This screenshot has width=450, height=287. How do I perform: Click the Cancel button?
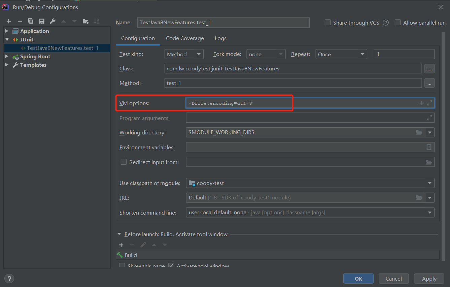(x=394, y=279)
